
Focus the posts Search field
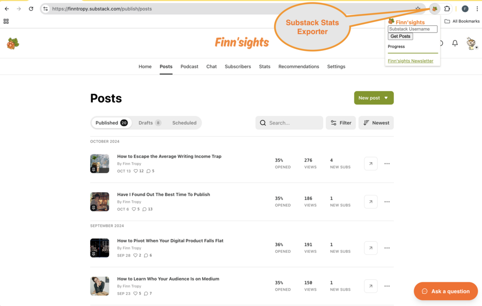click(289, 123)
